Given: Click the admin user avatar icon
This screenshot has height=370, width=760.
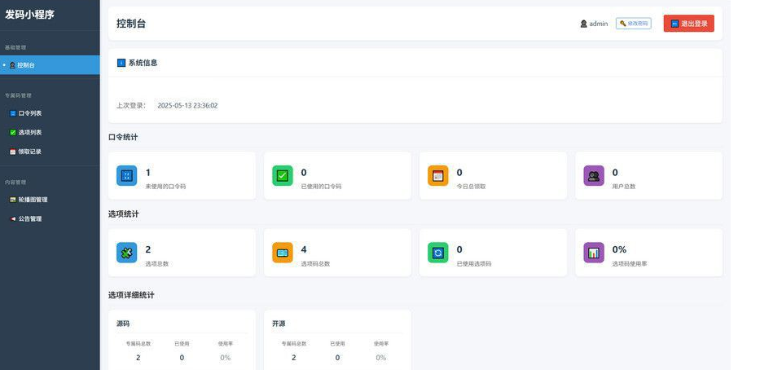Looking at the screenshot, I should [x=583, y=24].
